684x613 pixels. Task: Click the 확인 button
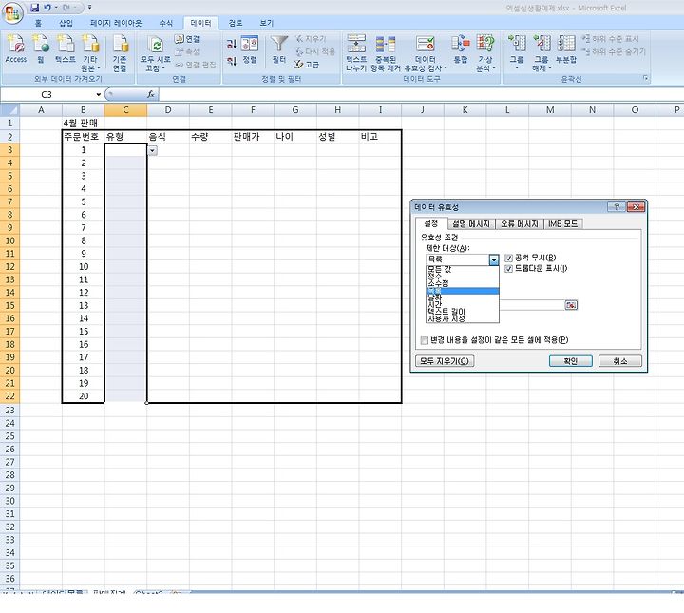[571, 361]
